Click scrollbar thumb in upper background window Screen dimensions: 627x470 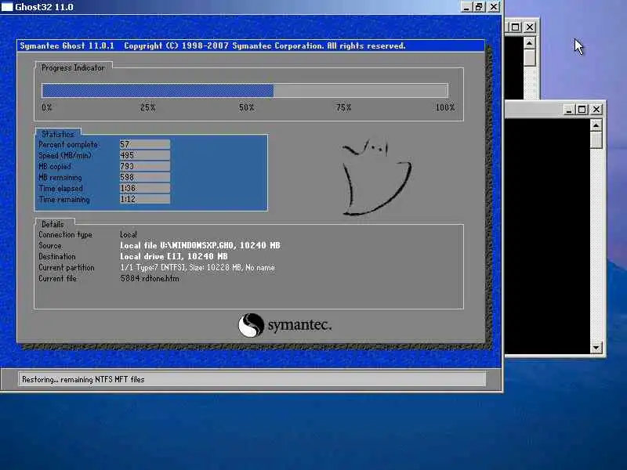(x=530, y=58)
